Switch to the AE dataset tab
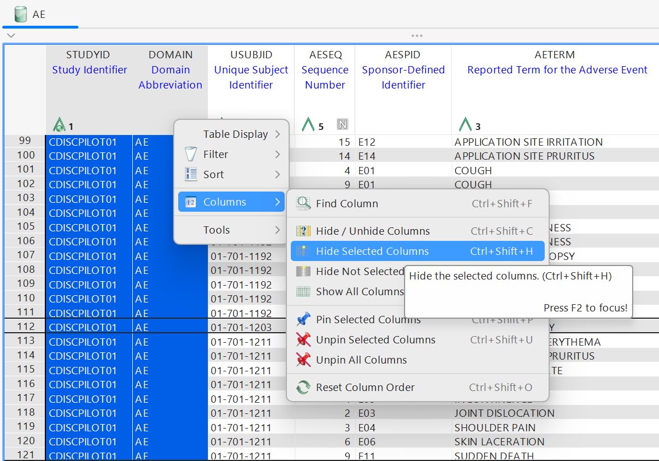The image size is (659, 461). tap(40, 15)
